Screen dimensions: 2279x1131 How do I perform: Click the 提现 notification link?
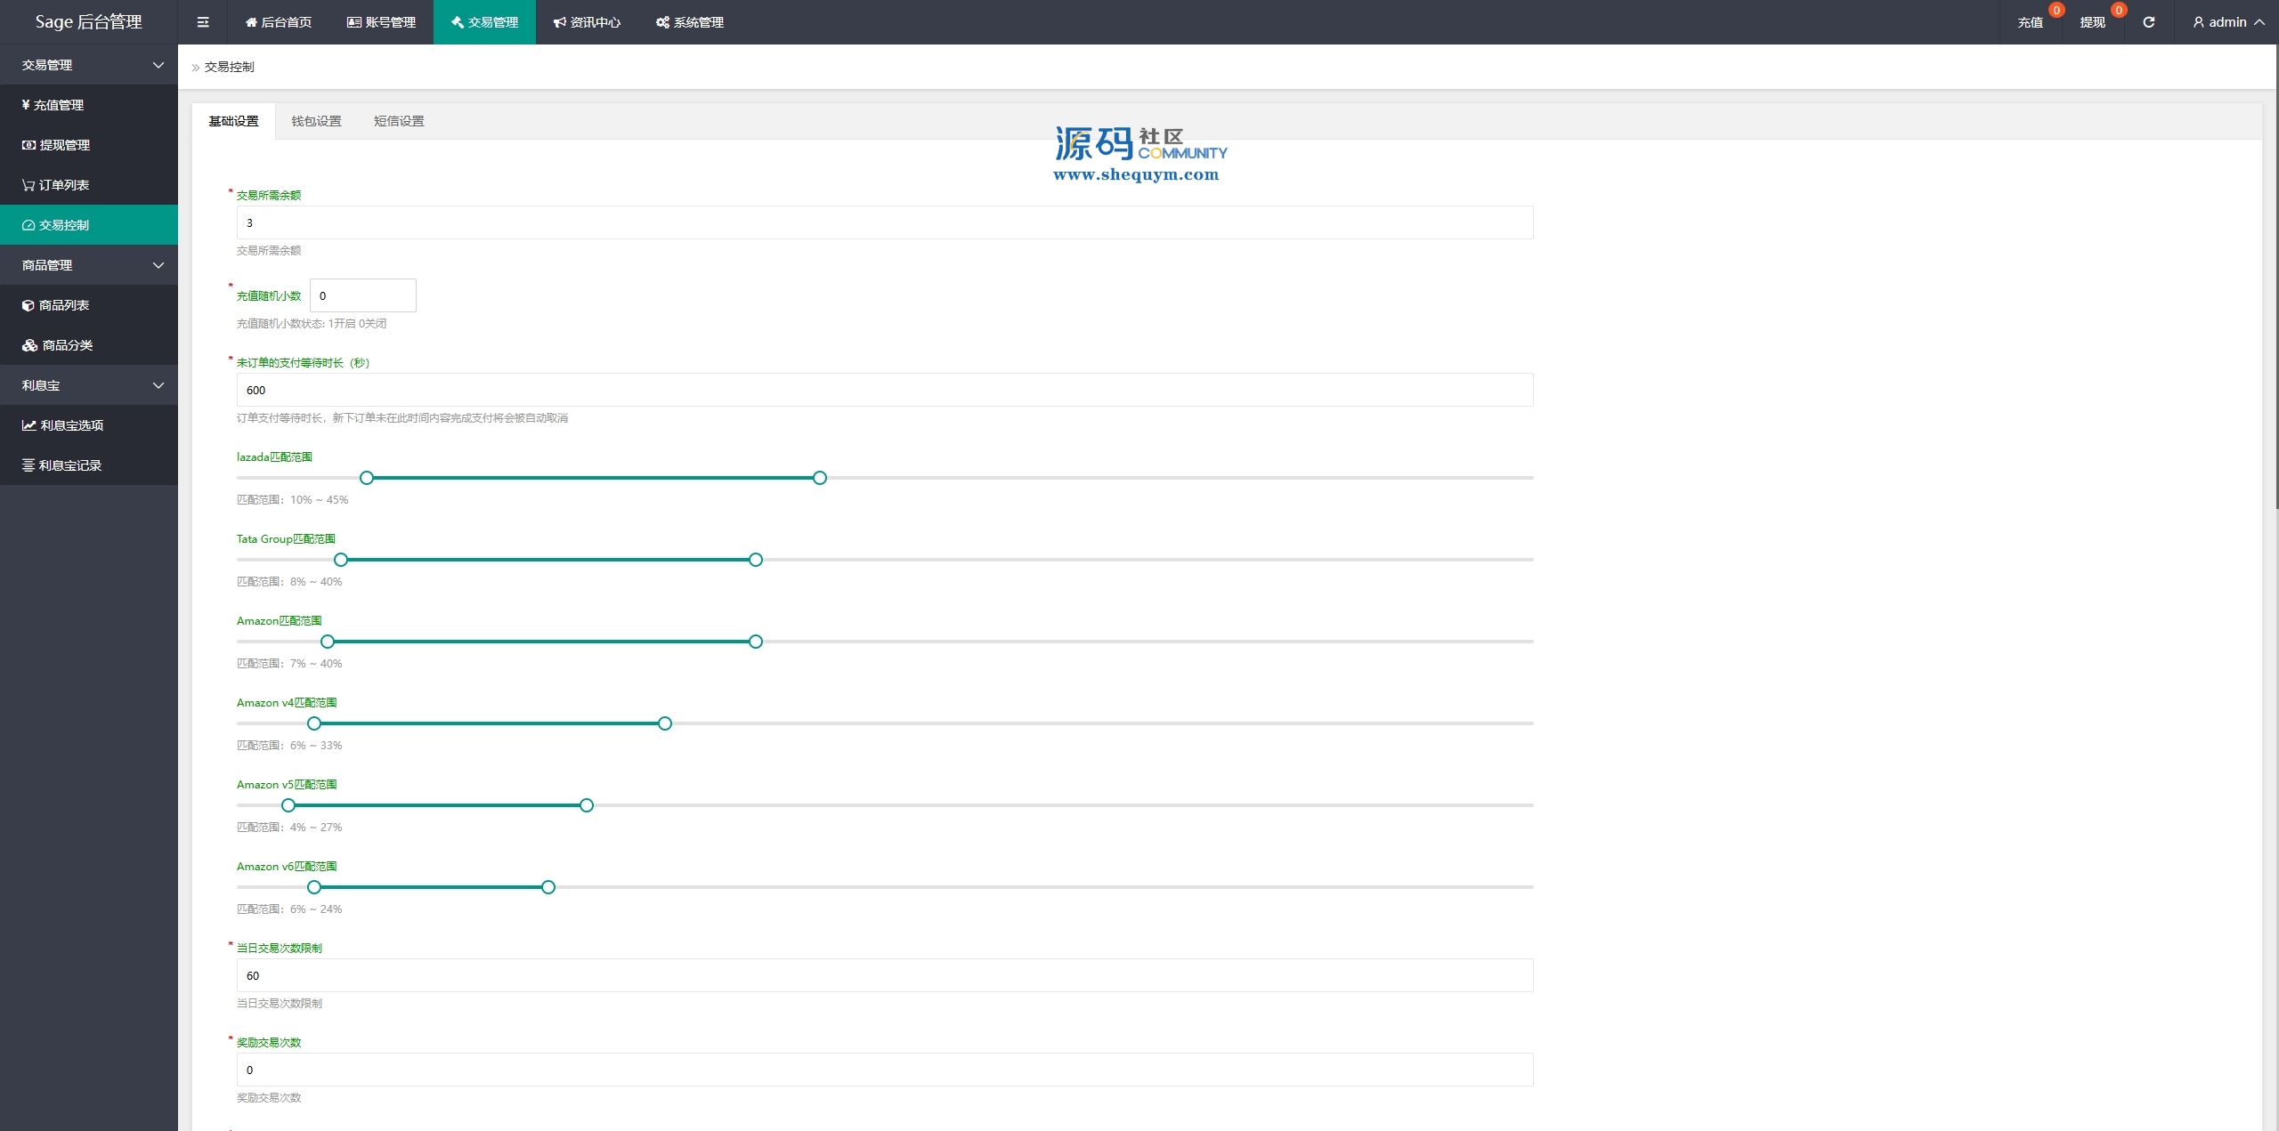point(2092,22)
